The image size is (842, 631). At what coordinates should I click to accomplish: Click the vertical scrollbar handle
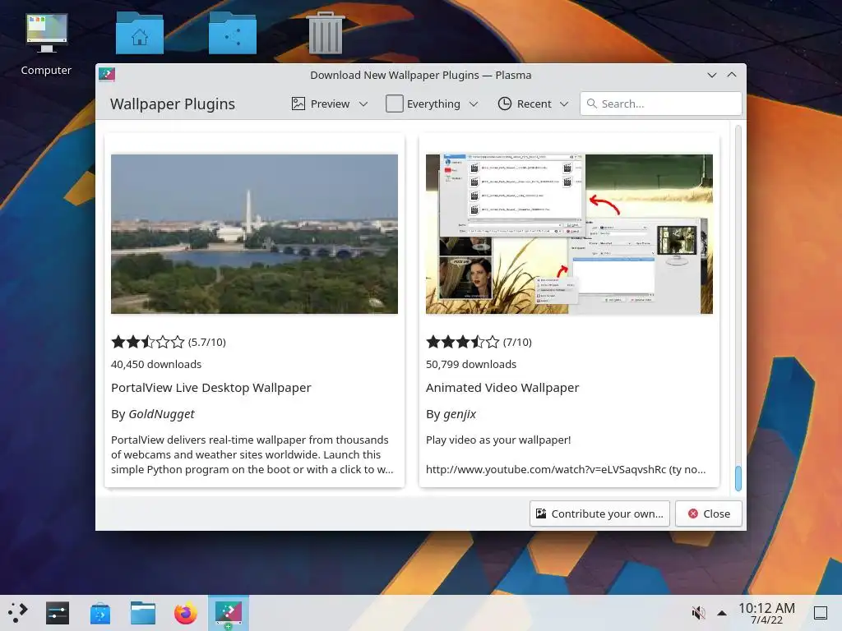(x=738, y=478)
